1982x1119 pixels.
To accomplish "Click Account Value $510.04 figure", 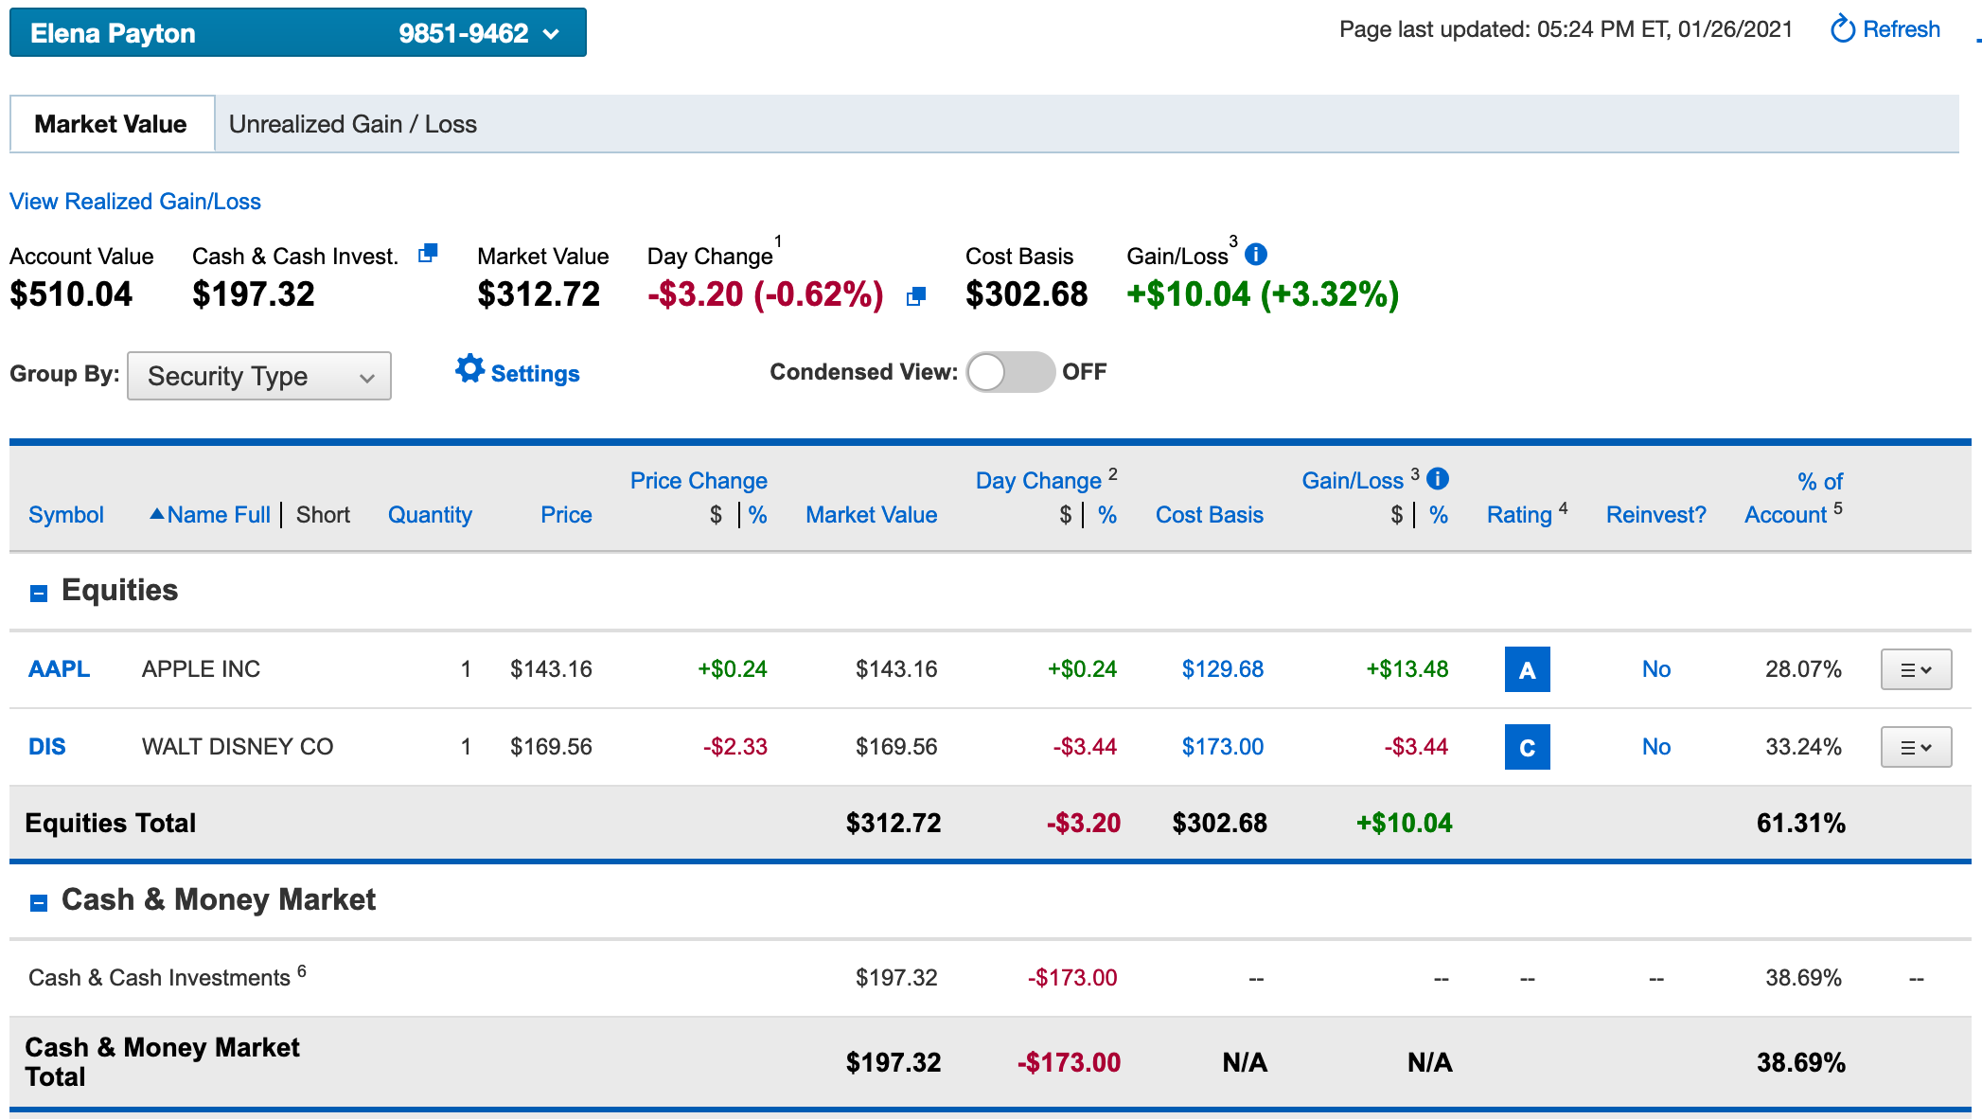I will 71,294.
